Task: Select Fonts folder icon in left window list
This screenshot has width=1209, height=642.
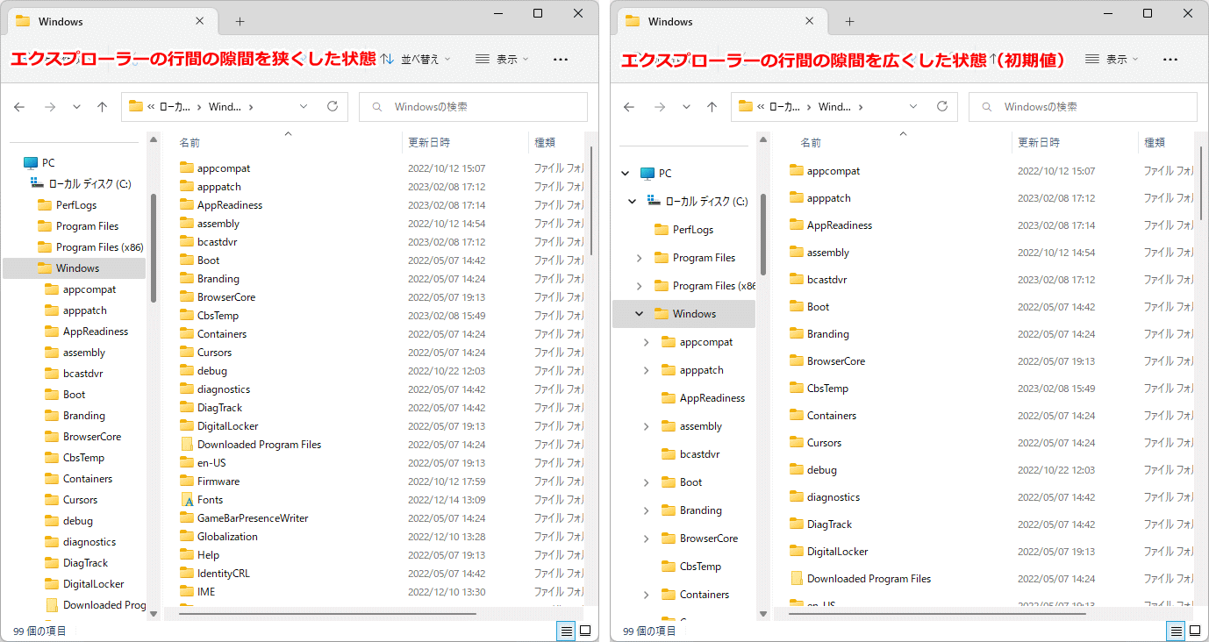Action: pyautogui.click(x=187, y=500)
